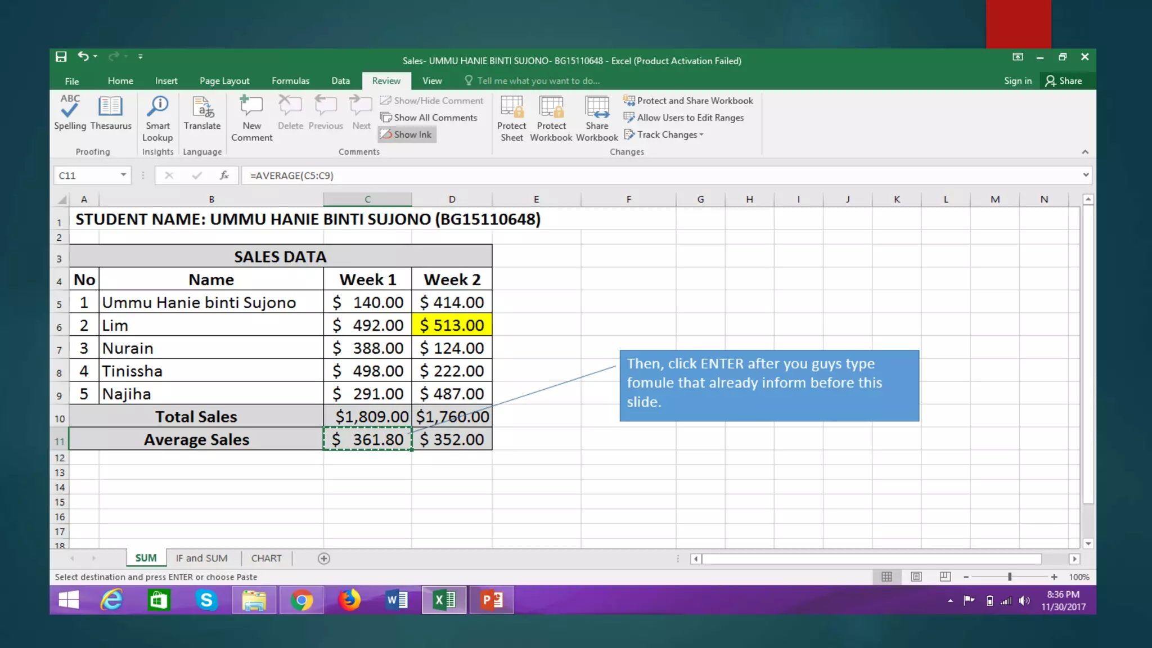Open the Undo history dropdown arrow
Viewport: 1152px width, 648px height.
pos(96,56)
